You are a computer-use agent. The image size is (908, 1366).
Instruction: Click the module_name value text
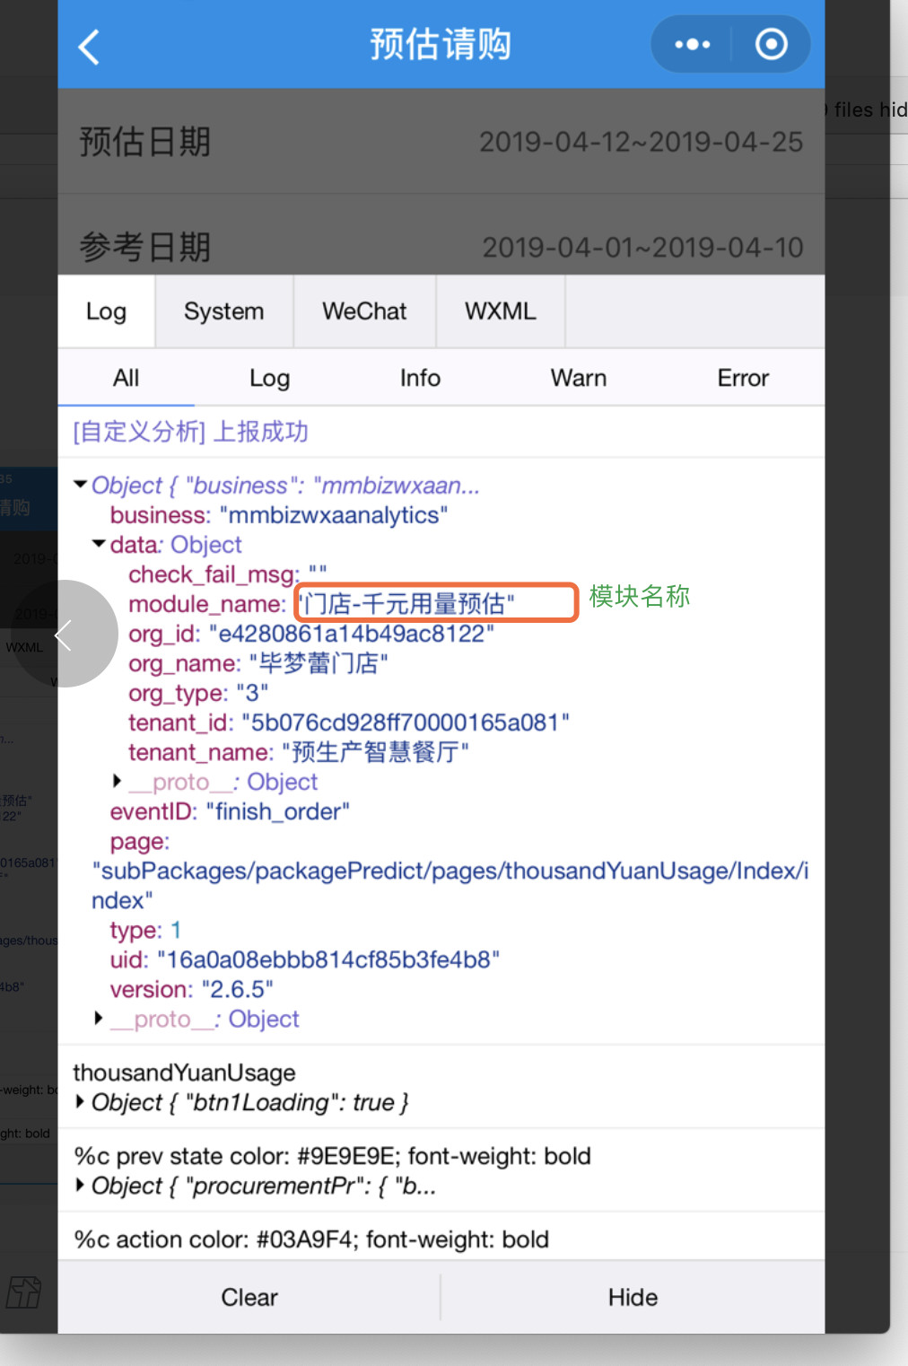click(406, 603)
